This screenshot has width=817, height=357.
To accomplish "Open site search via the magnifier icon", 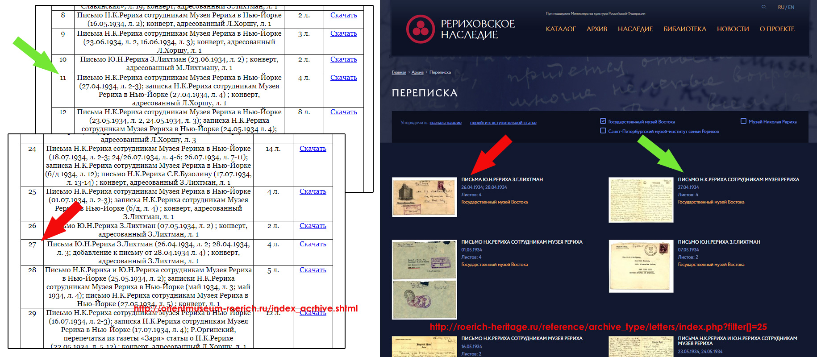I will [763, 7].
